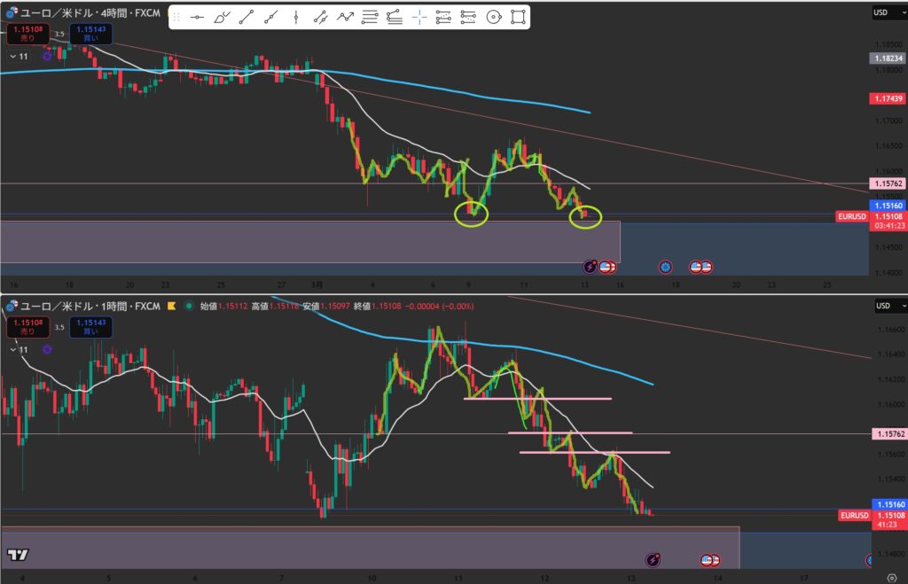Select the trend line tool
This screenshot has height=584, width=908.
[247, 17]
